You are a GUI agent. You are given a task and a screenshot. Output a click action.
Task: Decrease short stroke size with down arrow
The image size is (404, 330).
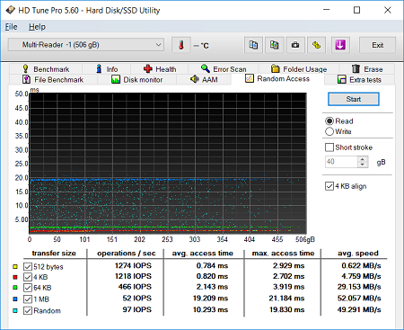coord(363,165)
